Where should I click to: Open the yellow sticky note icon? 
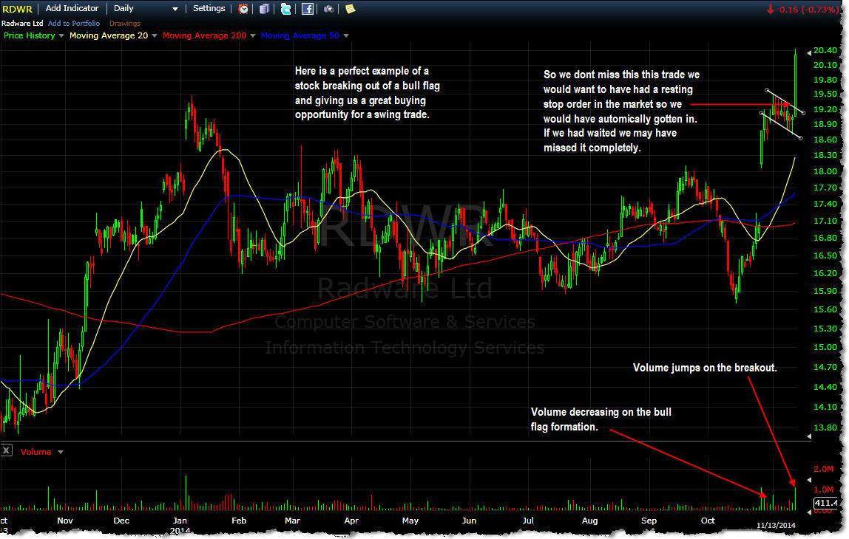(x=351, y=9)
